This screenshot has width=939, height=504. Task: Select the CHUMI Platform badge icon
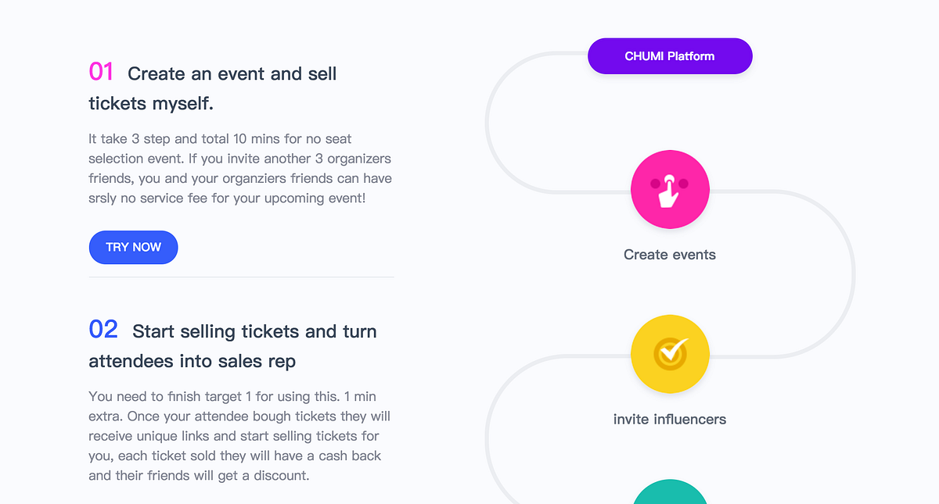[670, 55]
